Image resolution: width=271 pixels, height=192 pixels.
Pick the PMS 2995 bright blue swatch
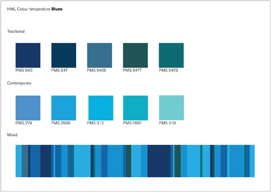click(x=64, y=108)
